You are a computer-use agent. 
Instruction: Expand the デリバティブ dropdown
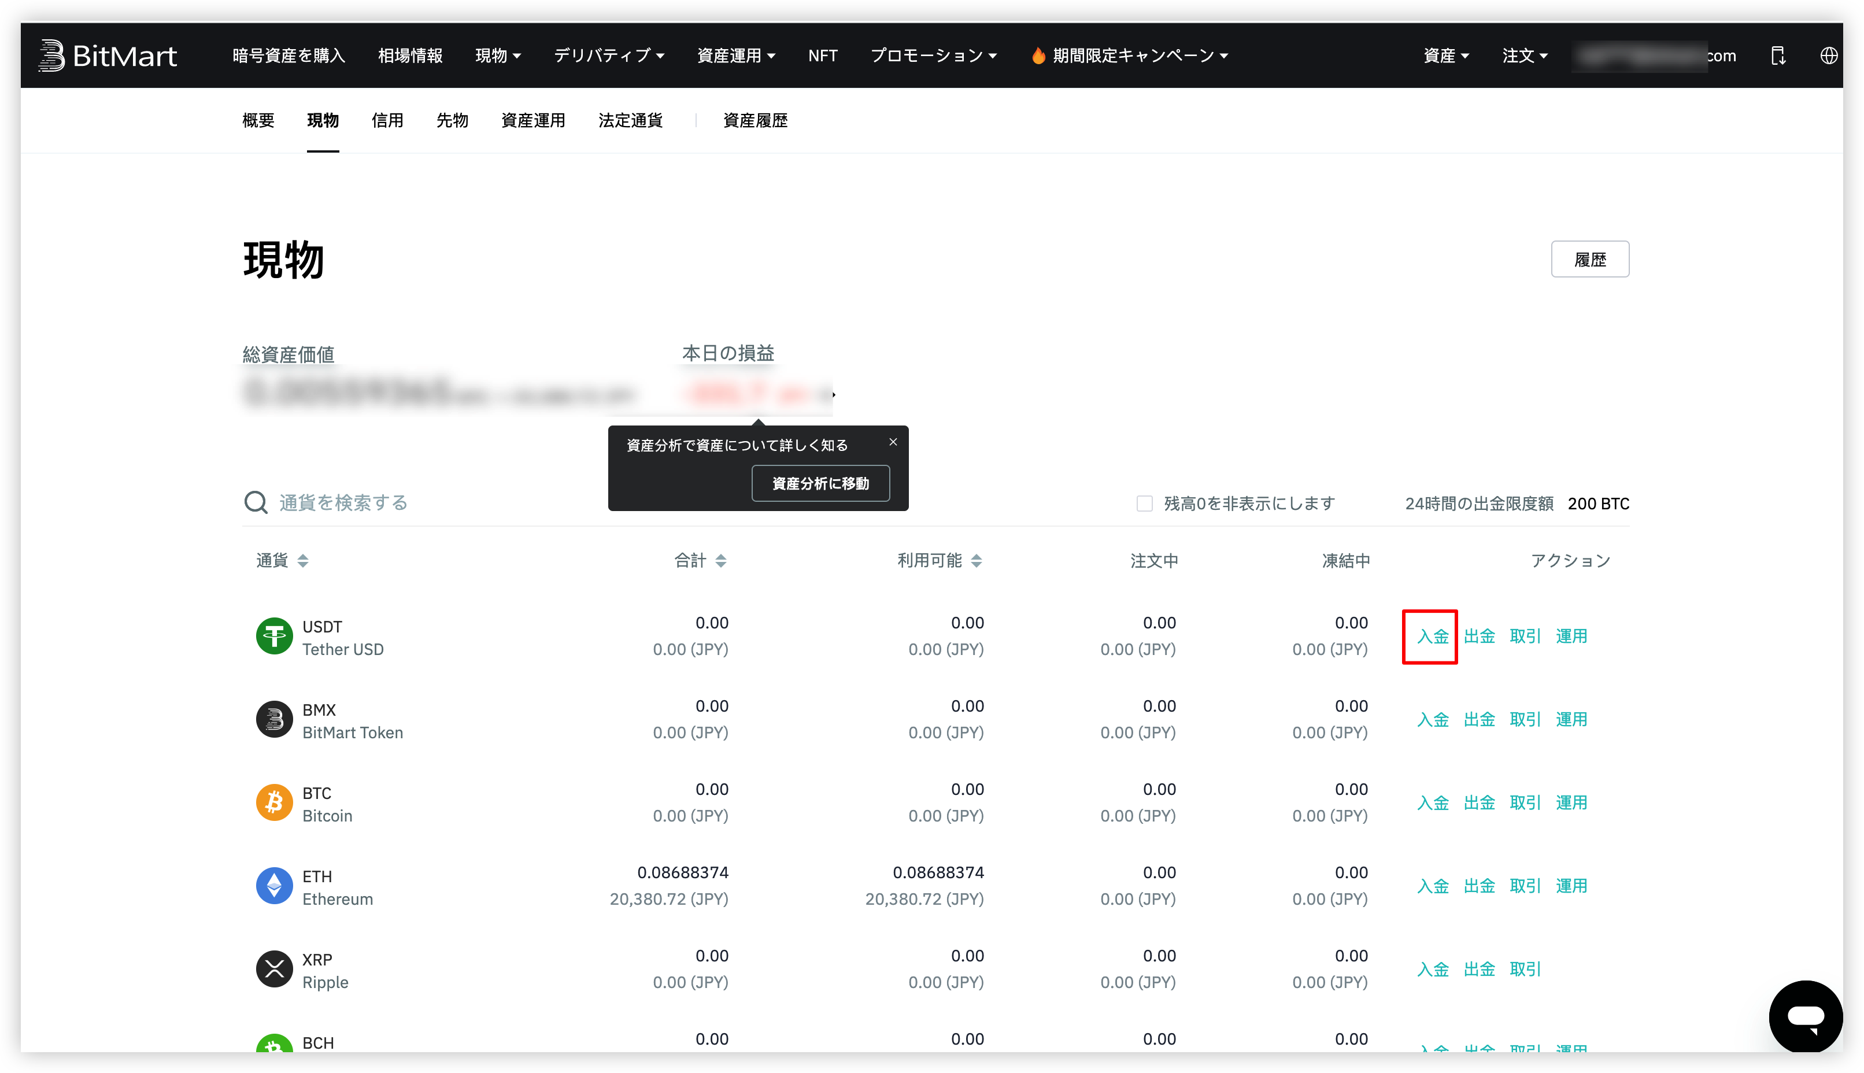(x=609, y=55)
